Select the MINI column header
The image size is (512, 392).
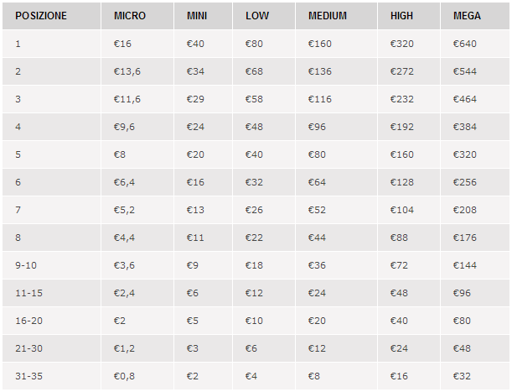tap(198, 16)
